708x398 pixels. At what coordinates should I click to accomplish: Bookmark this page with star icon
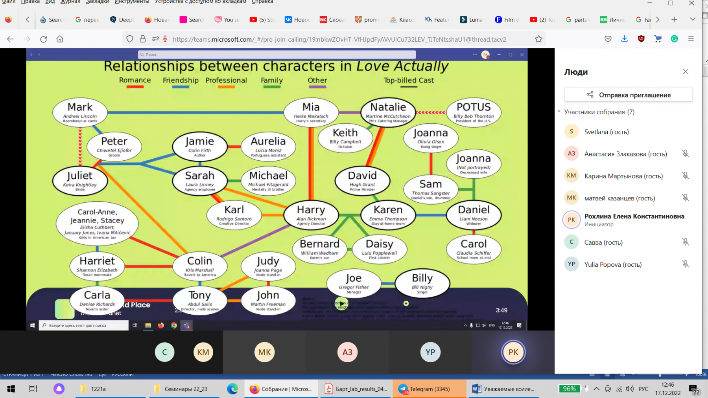tap(538, 39)
